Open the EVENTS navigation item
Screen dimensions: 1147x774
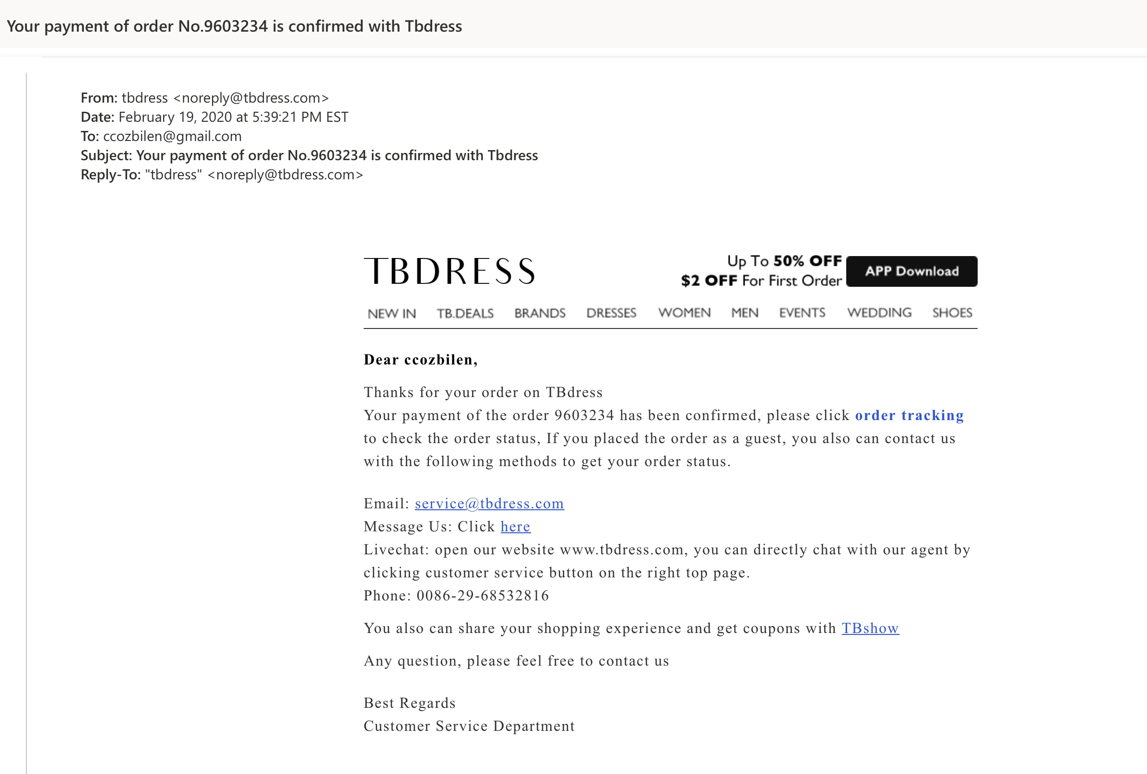(802, 313)
